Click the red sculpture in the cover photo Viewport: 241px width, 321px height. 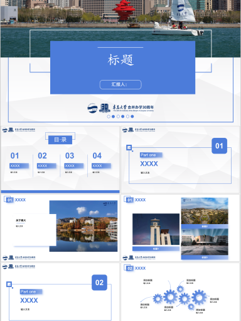tap(124, 11)
